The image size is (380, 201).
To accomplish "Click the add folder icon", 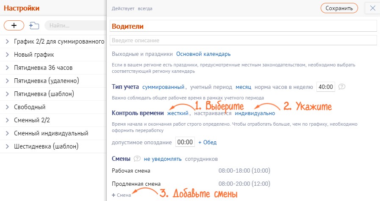I will (x=34, y=25).
